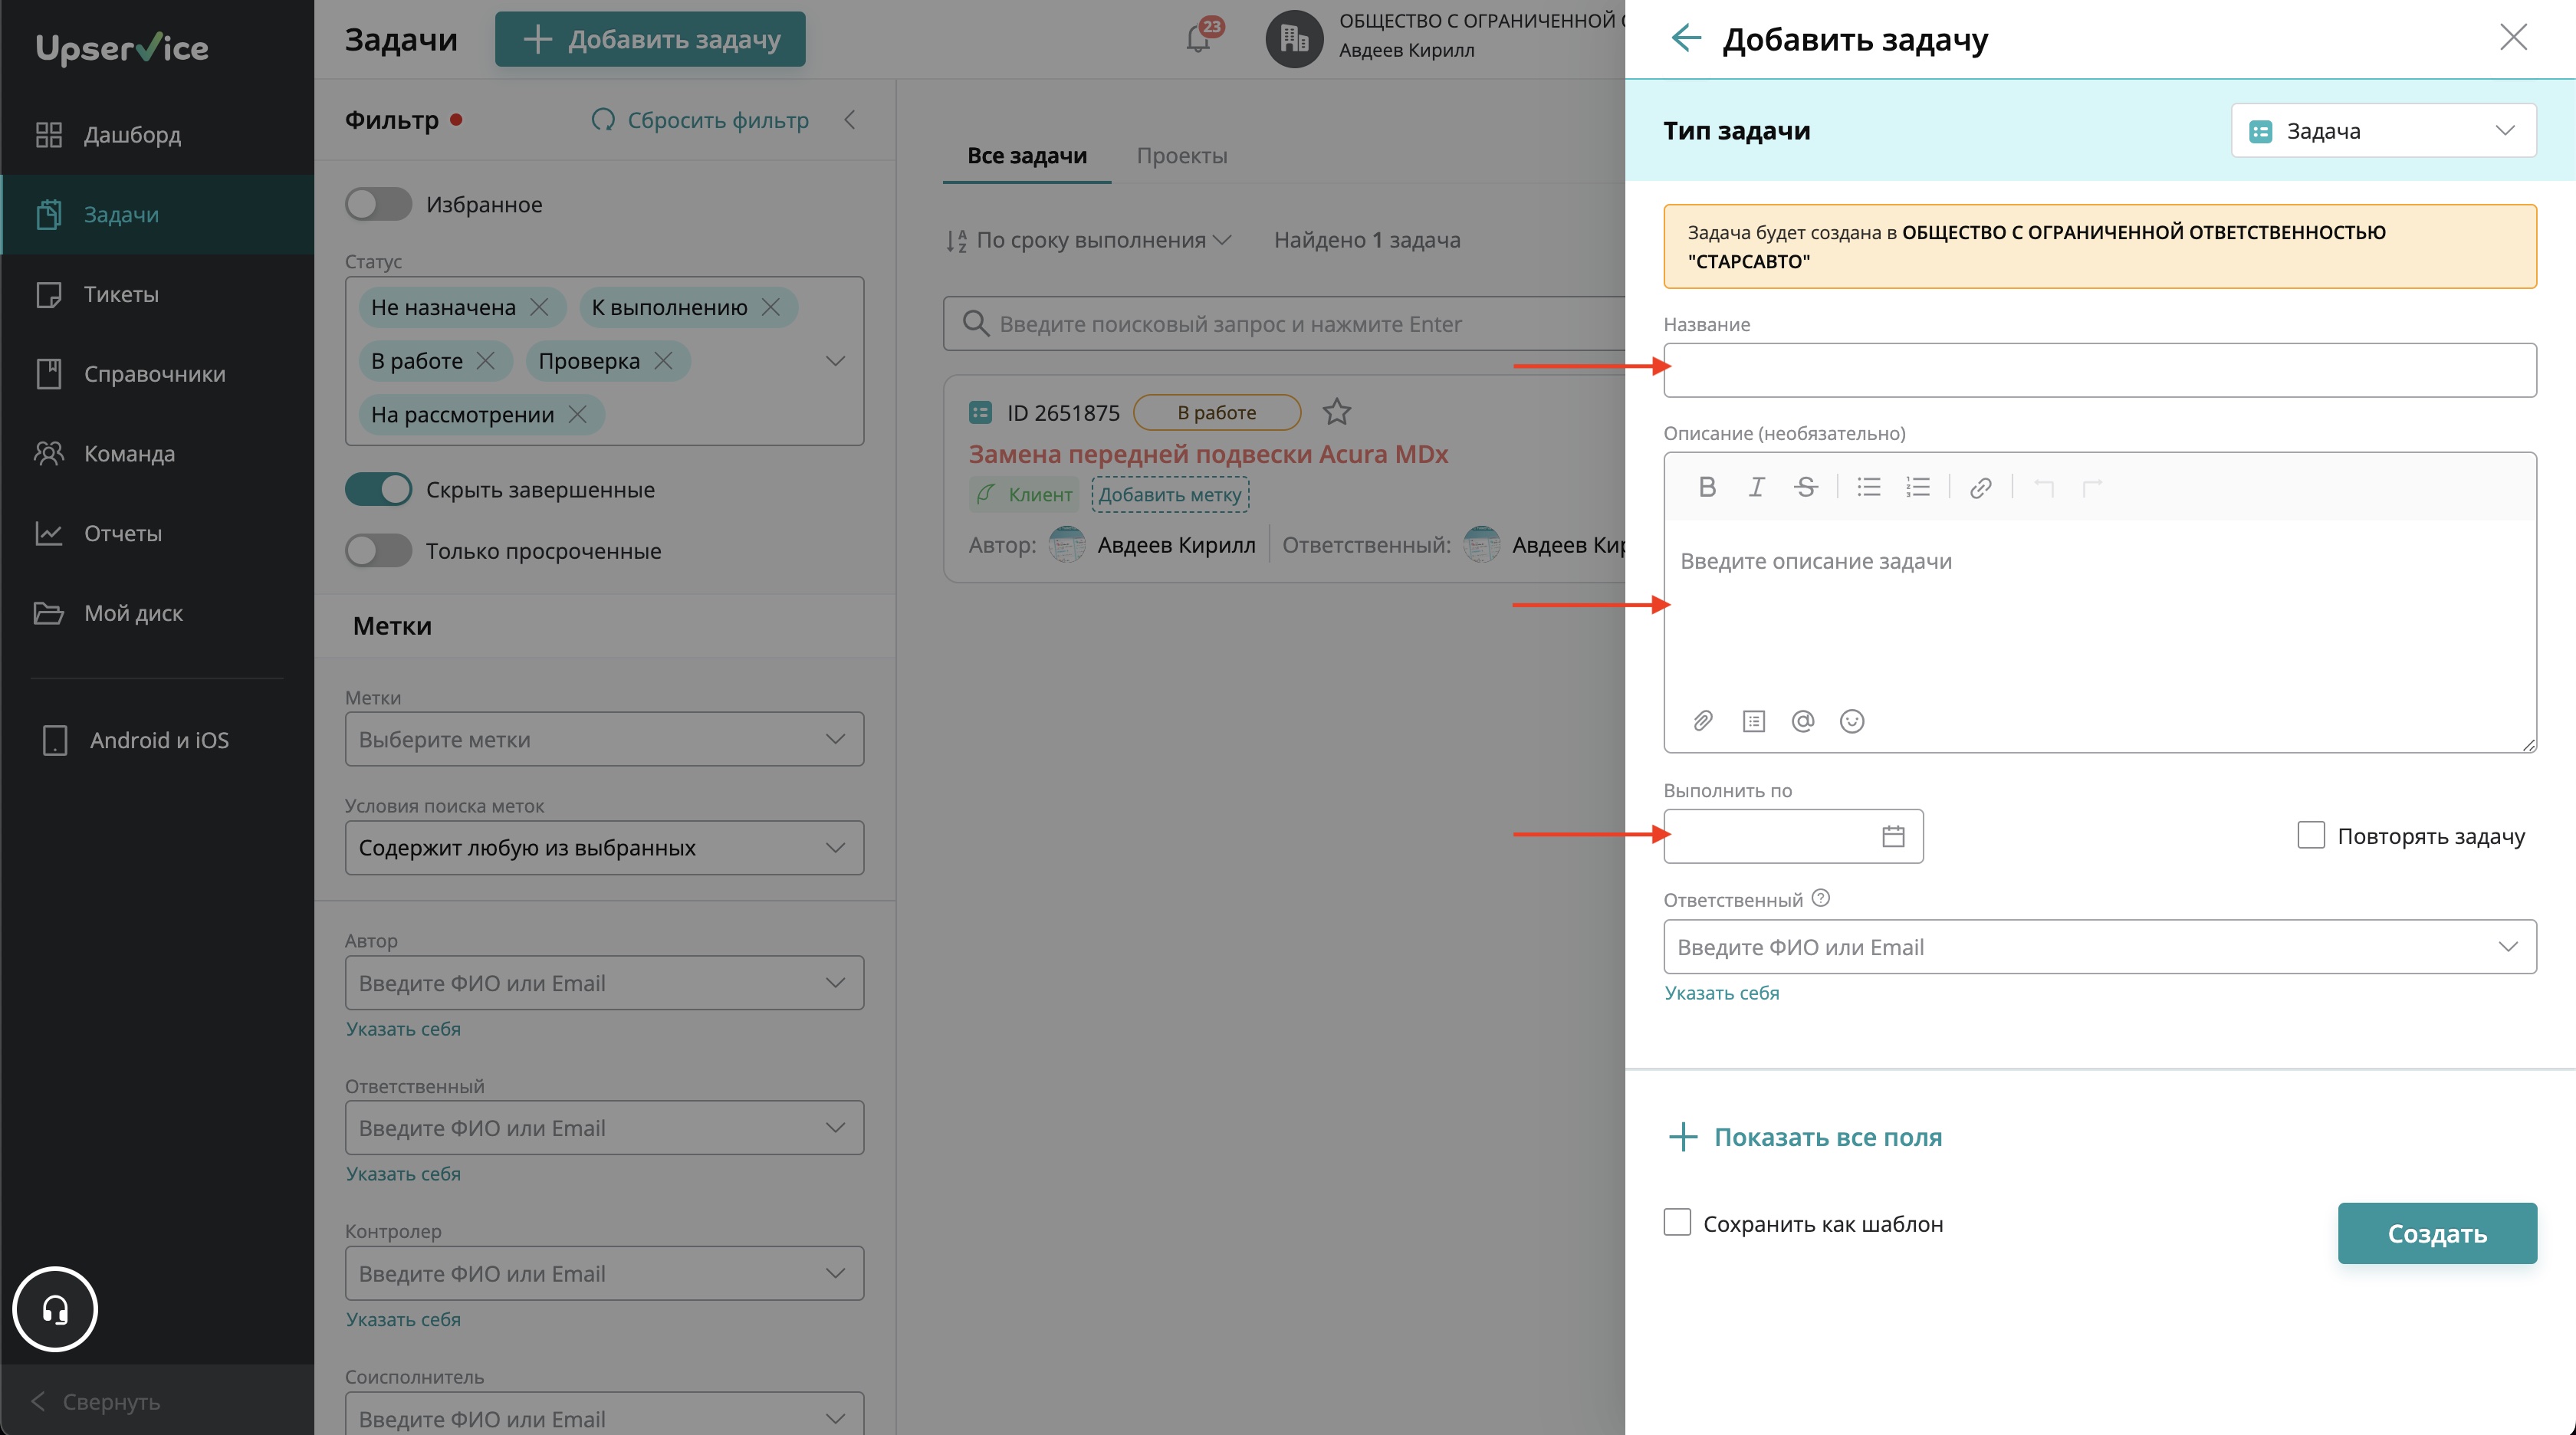The width and height of the screenshot is (2576, 1435).
Task: Switch to the Проекты tab
Action: pos(1181,156)
